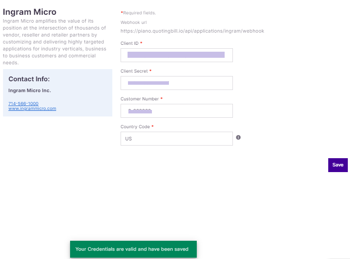Click the Save button
This screenshot has width=350, height=259.
[338, 165]
